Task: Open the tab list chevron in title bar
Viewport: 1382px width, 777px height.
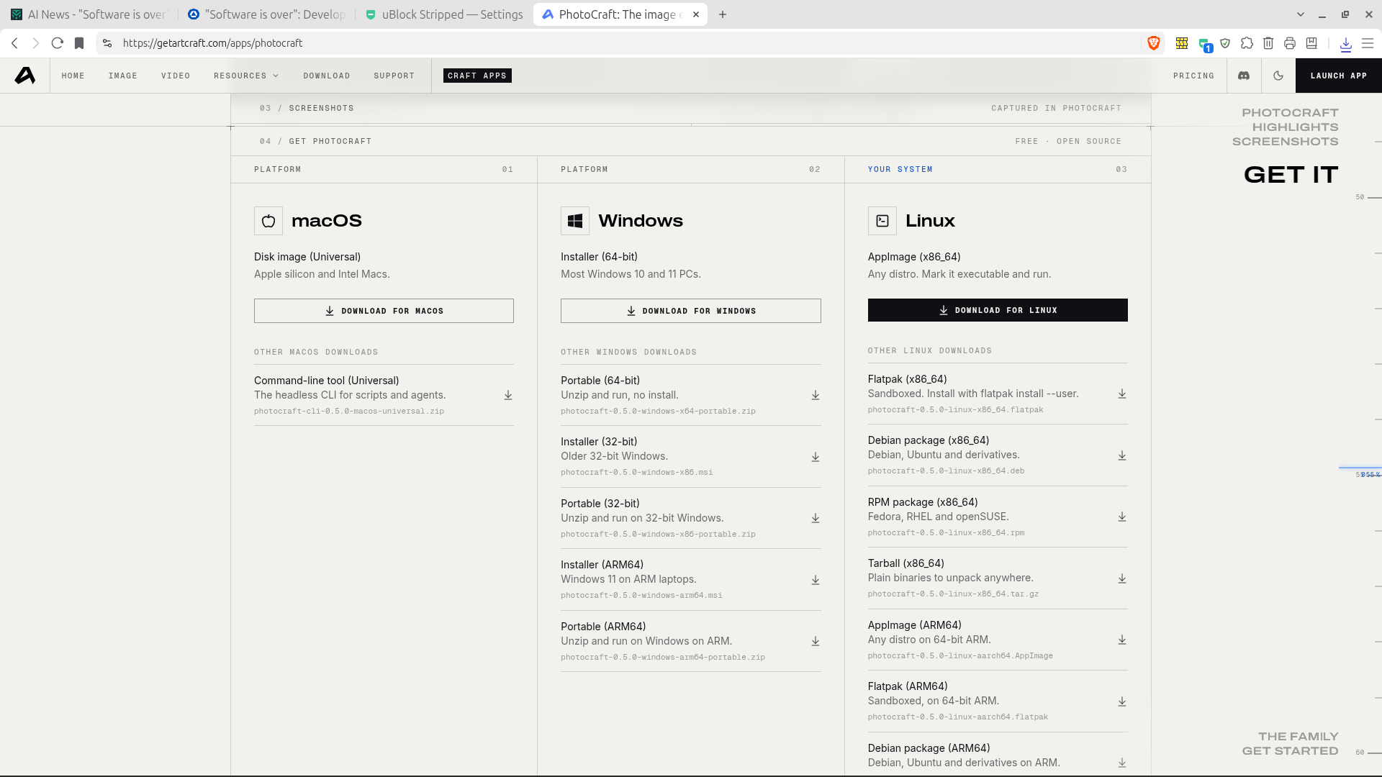Action: [1301, 14]
